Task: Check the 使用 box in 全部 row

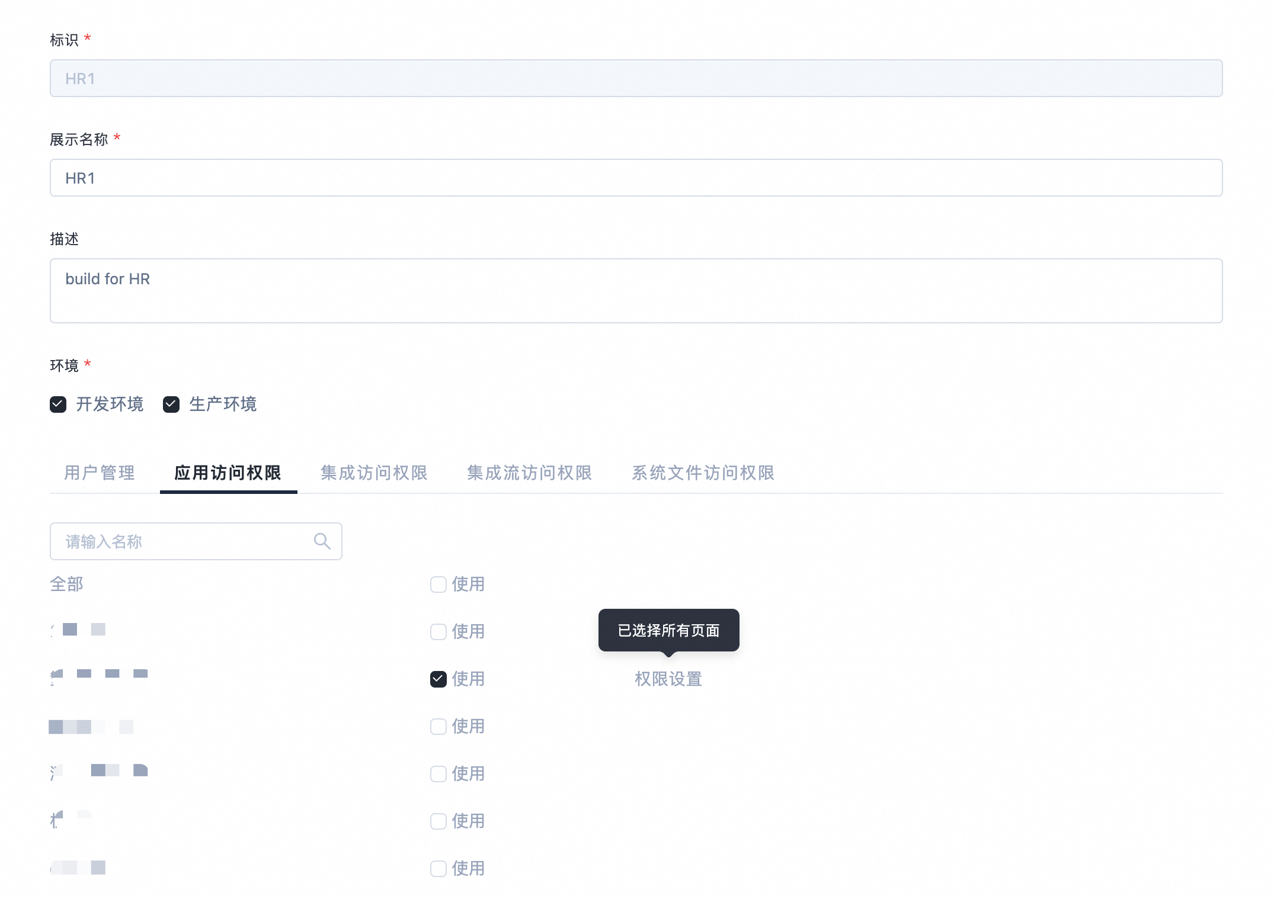Action: click(438, 585)
